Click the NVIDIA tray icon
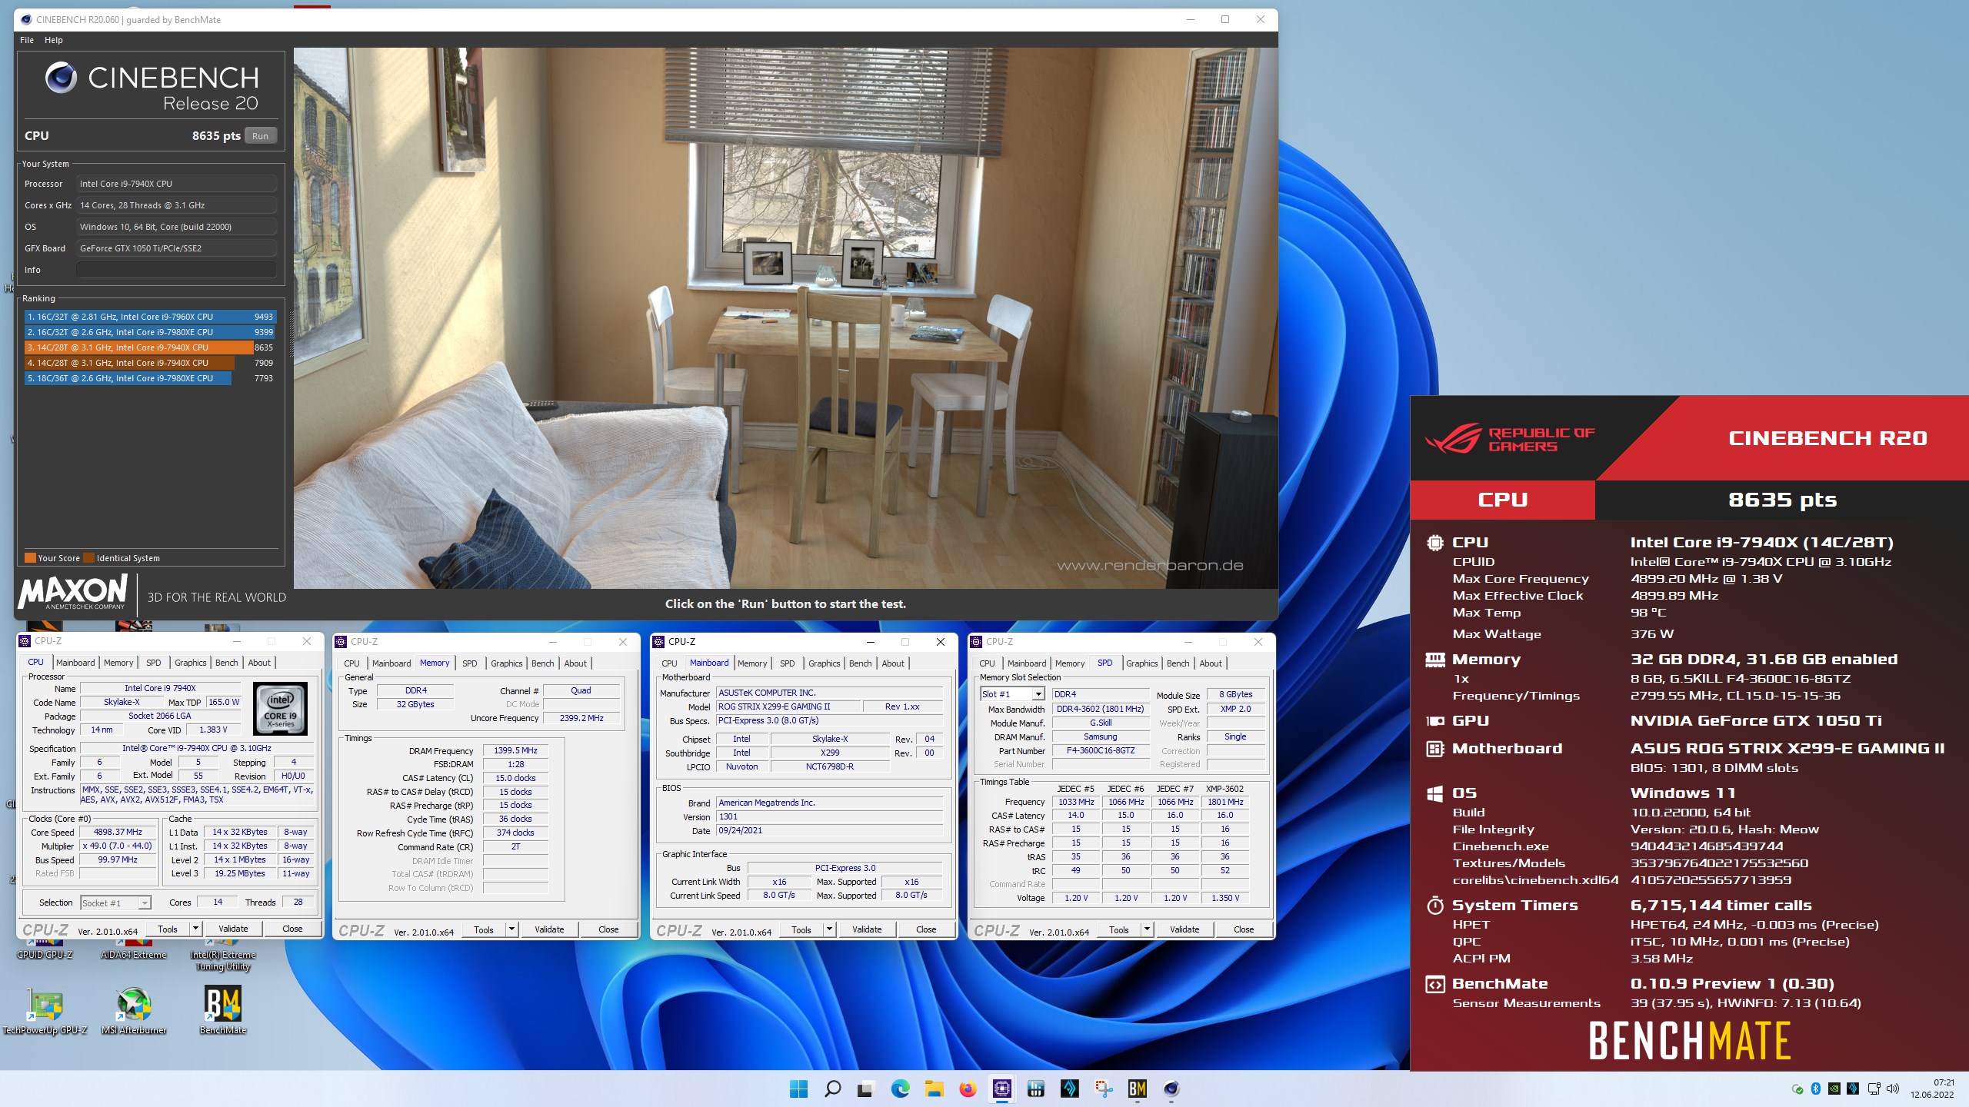 1834,1089
